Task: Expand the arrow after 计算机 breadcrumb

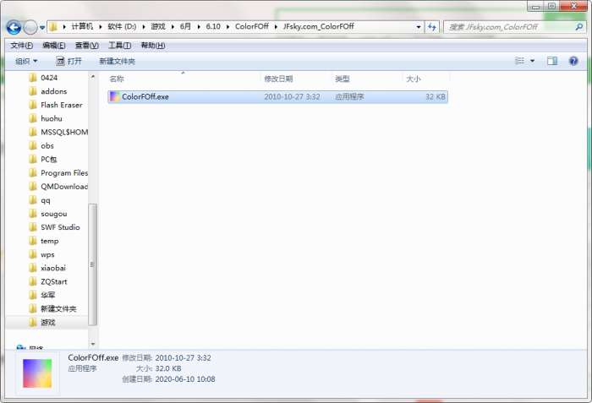Action: click(x=101, y=27)
